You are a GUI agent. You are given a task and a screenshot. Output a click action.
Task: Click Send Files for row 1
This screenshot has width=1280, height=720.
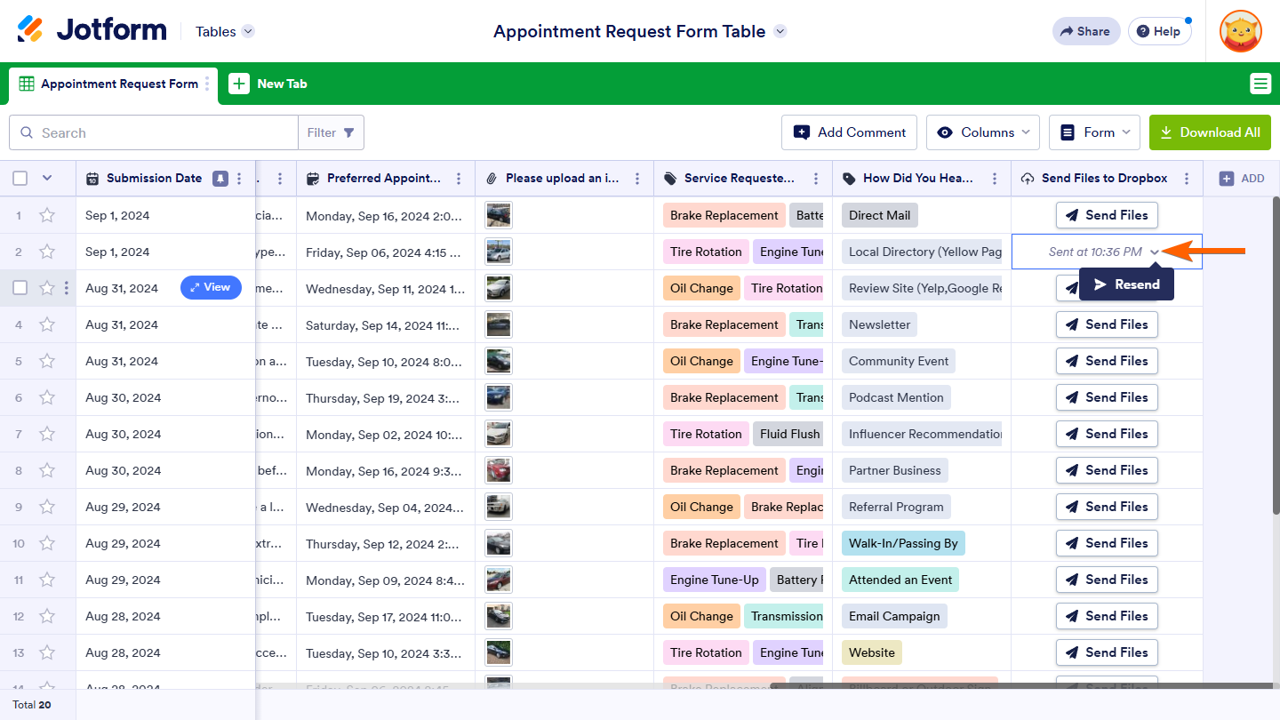(x=1107, y=215)
